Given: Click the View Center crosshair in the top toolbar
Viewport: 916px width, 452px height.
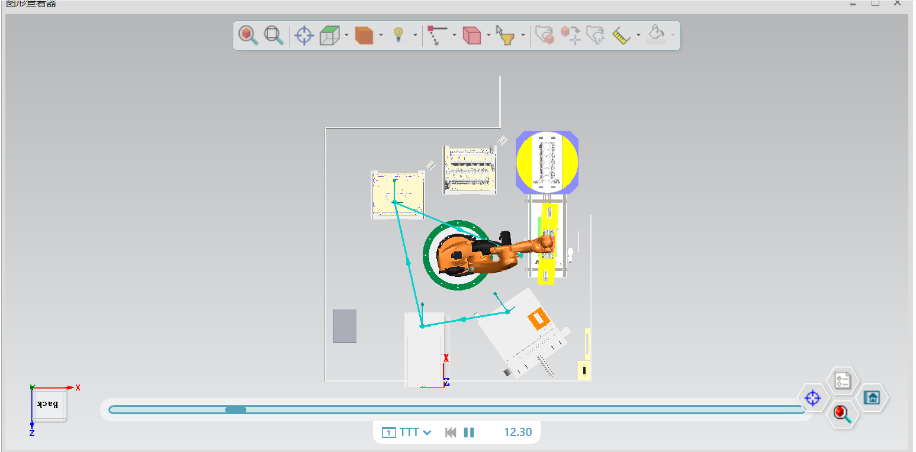Looking at the screenshot, I should [x=304, y=35].
